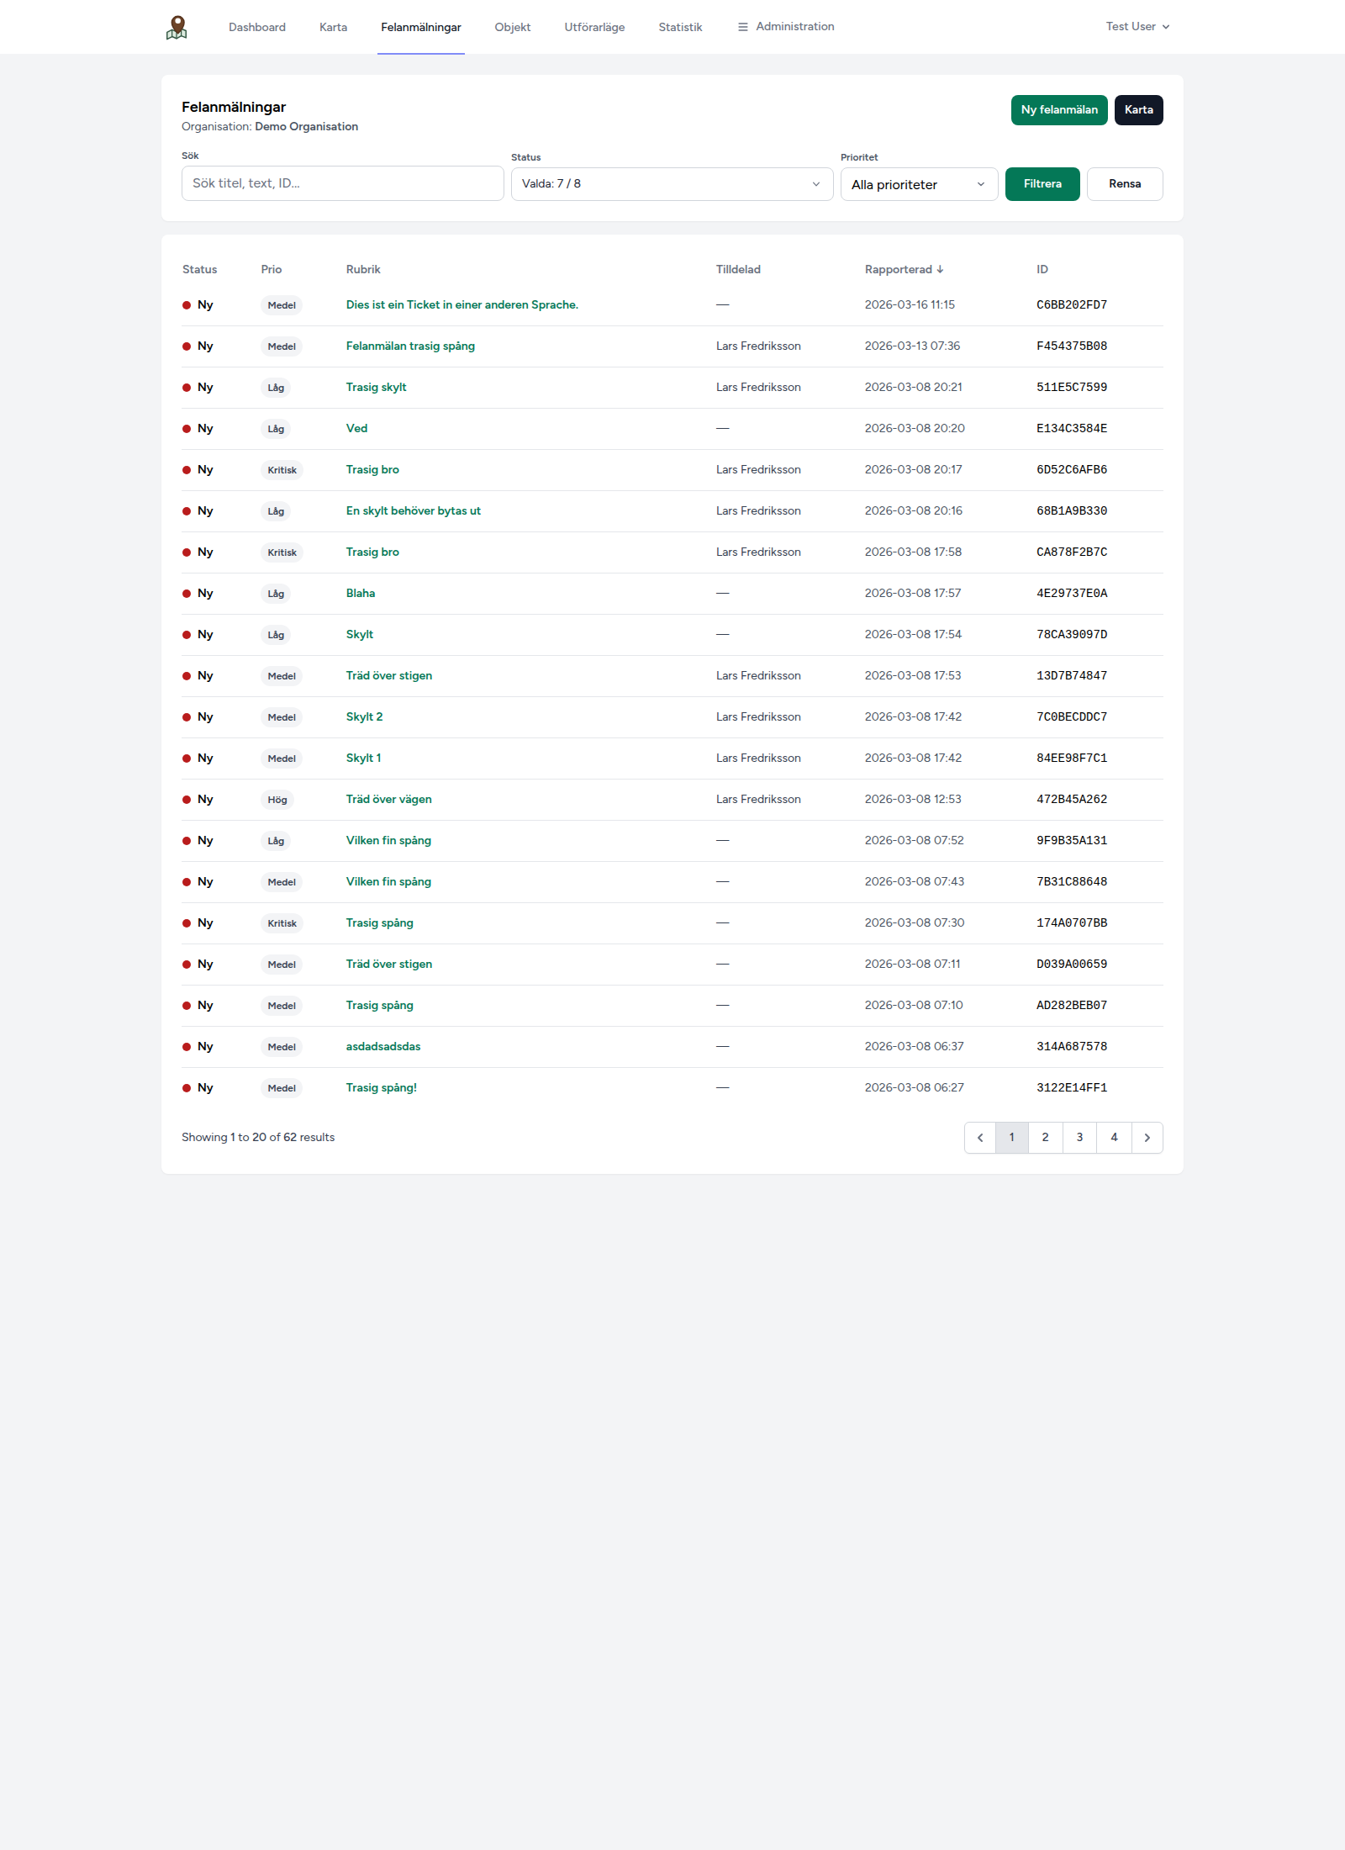
Task: Expand the Test User account menu
Action: [1137, 27]
